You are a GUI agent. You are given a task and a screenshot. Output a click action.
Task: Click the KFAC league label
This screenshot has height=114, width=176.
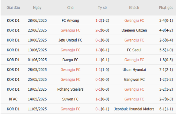click(13, 99)
